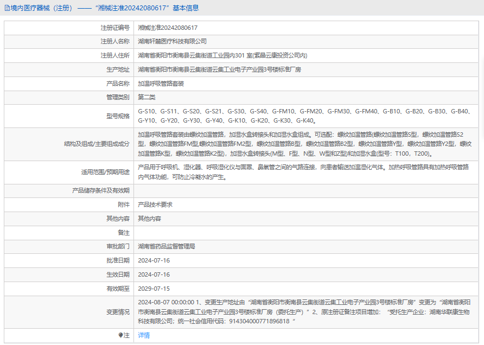
Task: Click the model list starting with G-S10
Action: click(x=304, y=116)
